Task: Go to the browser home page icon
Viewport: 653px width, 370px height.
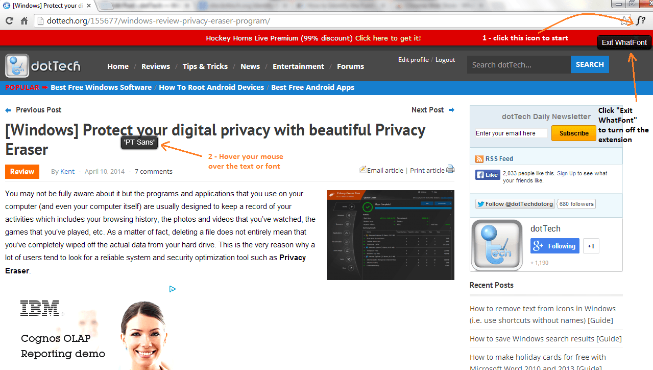Action: [24, 21]
